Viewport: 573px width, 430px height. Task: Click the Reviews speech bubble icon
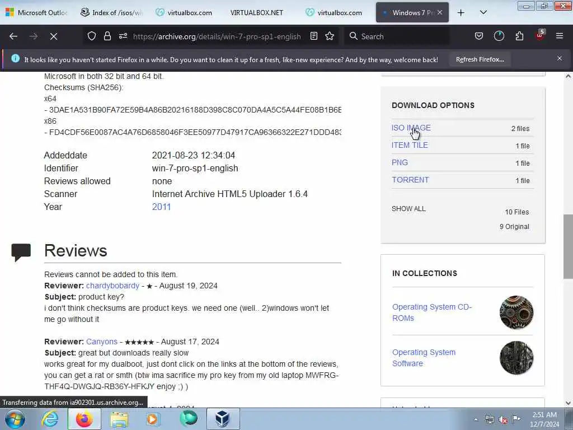click(x=21, y=253)
